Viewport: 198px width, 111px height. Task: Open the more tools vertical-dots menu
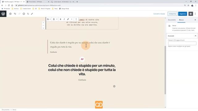point(195,14)
